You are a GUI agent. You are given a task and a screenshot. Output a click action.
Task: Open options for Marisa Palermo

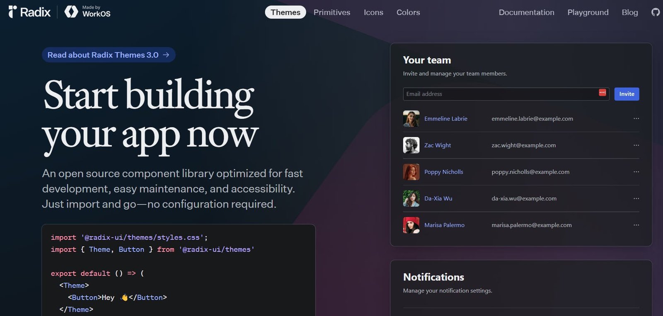point(636,225)
